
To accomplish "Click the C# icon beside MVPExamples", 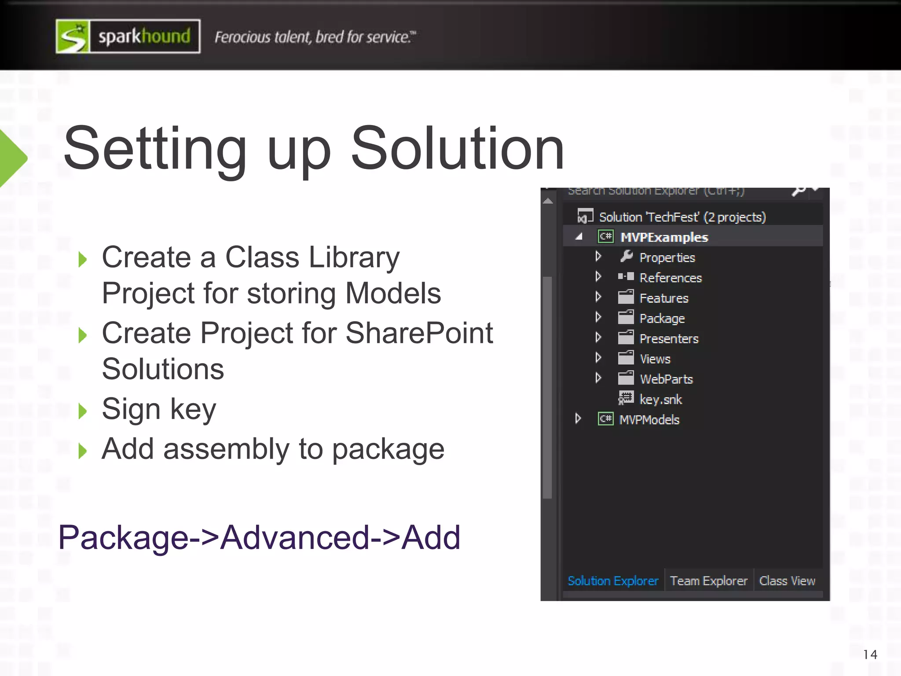I will click(x=605, y=237).
